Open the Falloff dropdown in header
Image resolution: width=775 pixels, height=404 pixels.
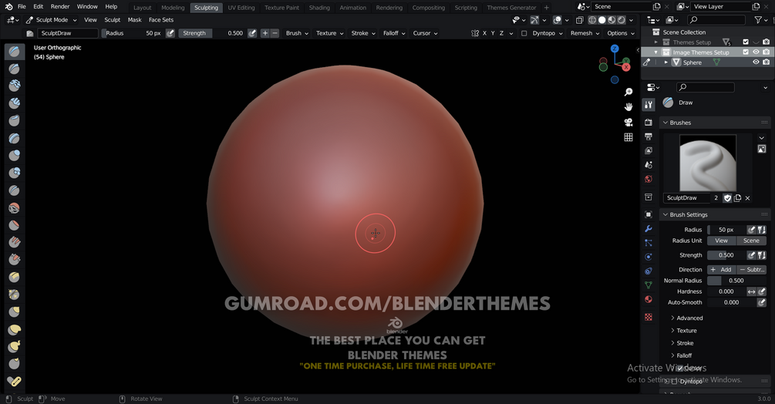[394, 33]
